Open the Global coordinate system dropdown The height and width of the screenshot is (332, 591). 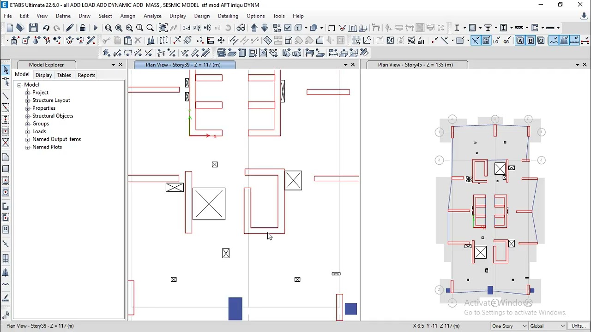tap(548, 326)
